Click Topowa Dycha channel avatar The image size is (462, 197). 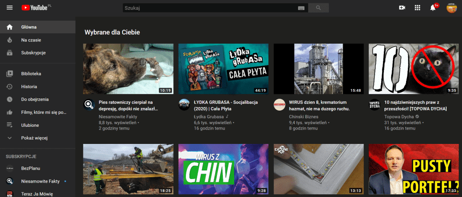(x=374, y=104)
